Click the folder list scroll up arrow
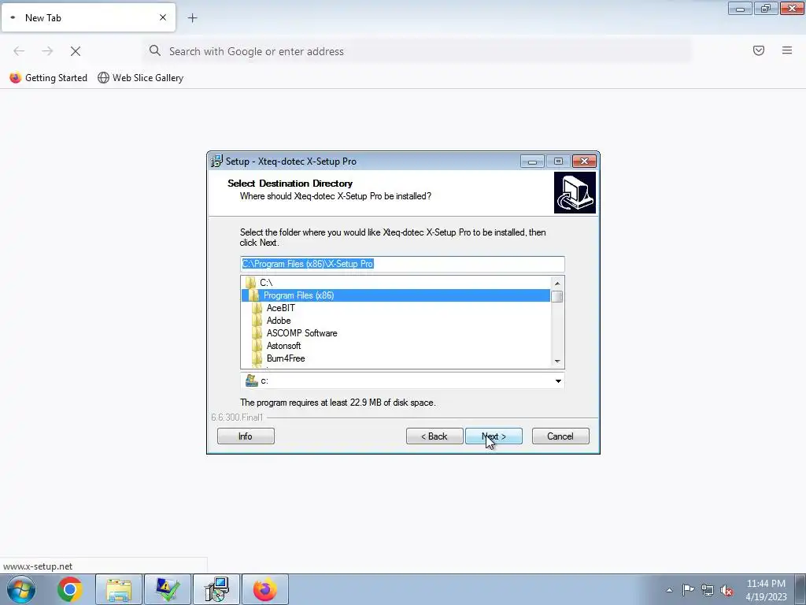 557,284
